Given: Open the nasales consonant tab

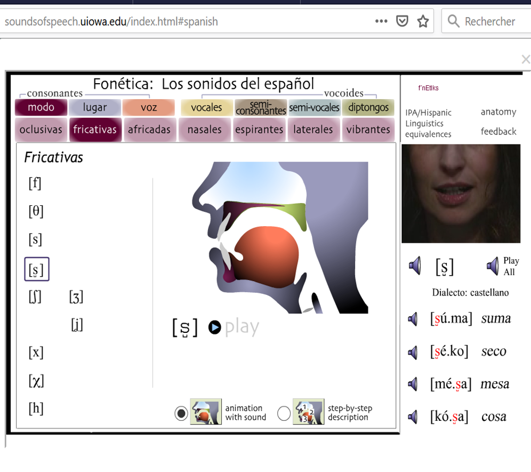Looking at the screenshot, I should click(204, 129).
